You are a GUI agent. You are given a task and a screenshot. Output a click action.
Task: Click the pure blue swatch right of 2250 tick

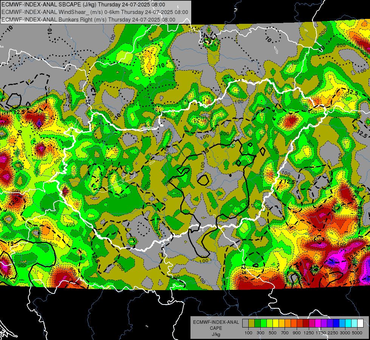pos(336,323)
